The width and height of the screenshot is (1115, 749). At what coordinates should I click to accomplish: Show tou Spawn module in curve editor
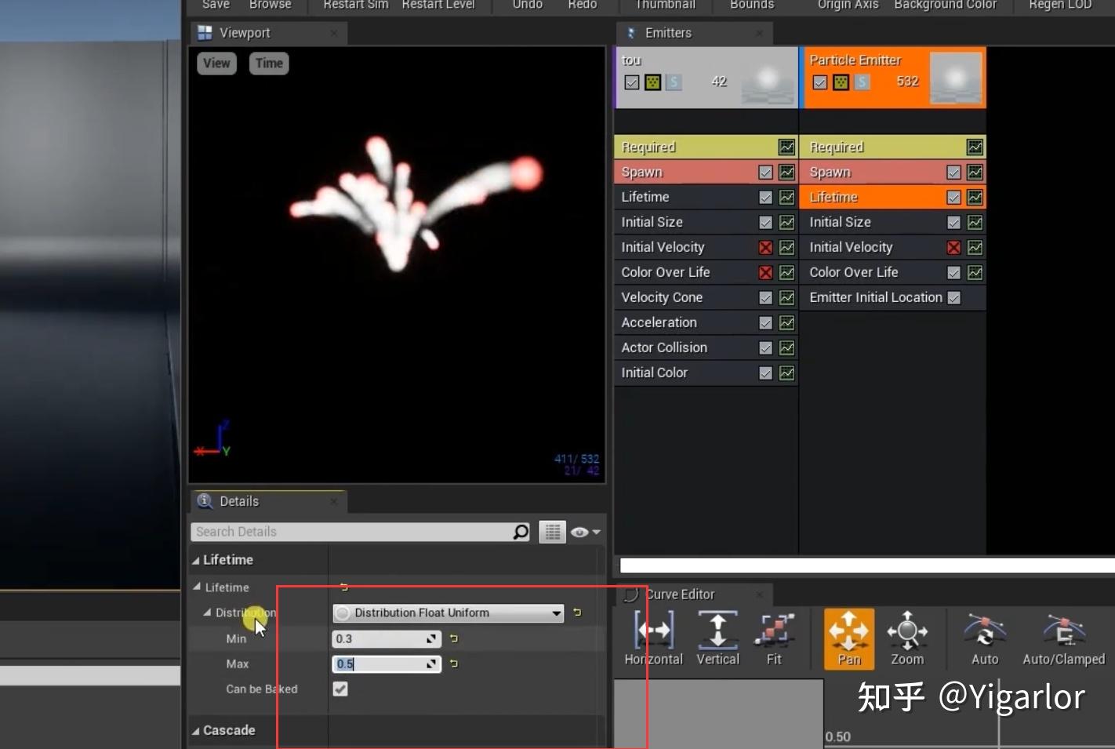coord(786,172)
